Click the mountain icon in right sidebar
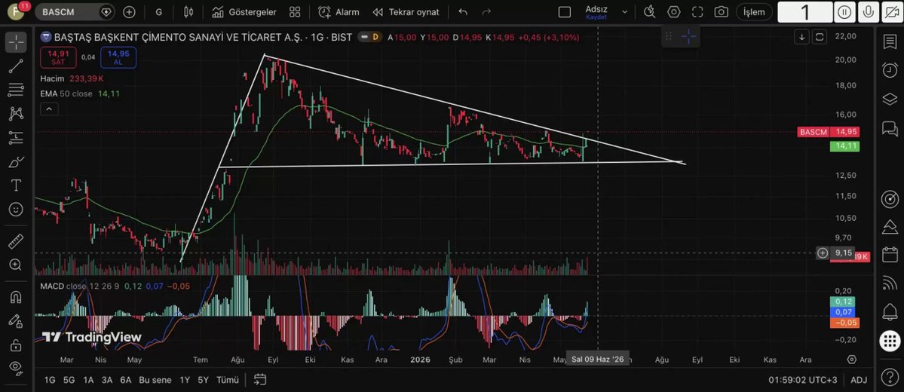The width and height of the screenshot is (904, 392). [890, 227]
